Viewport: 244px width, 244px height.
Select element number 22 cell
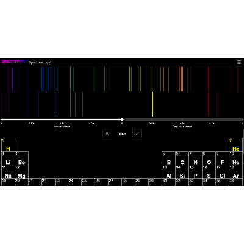click(48, 182)
